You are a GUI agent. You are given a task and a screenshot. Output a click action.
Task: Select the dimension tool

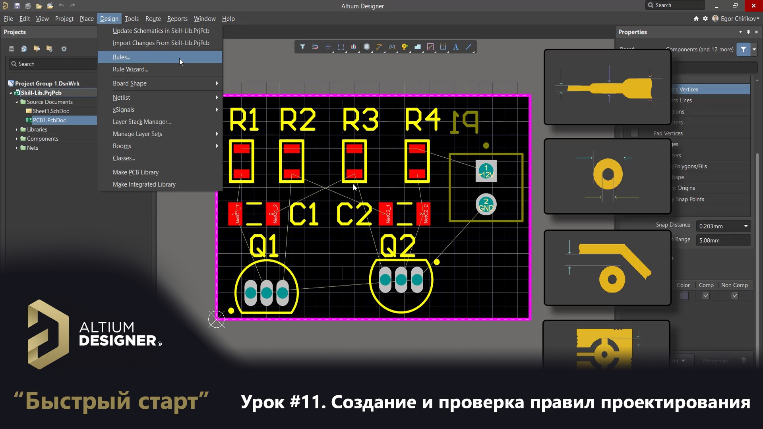click(443, 47)
